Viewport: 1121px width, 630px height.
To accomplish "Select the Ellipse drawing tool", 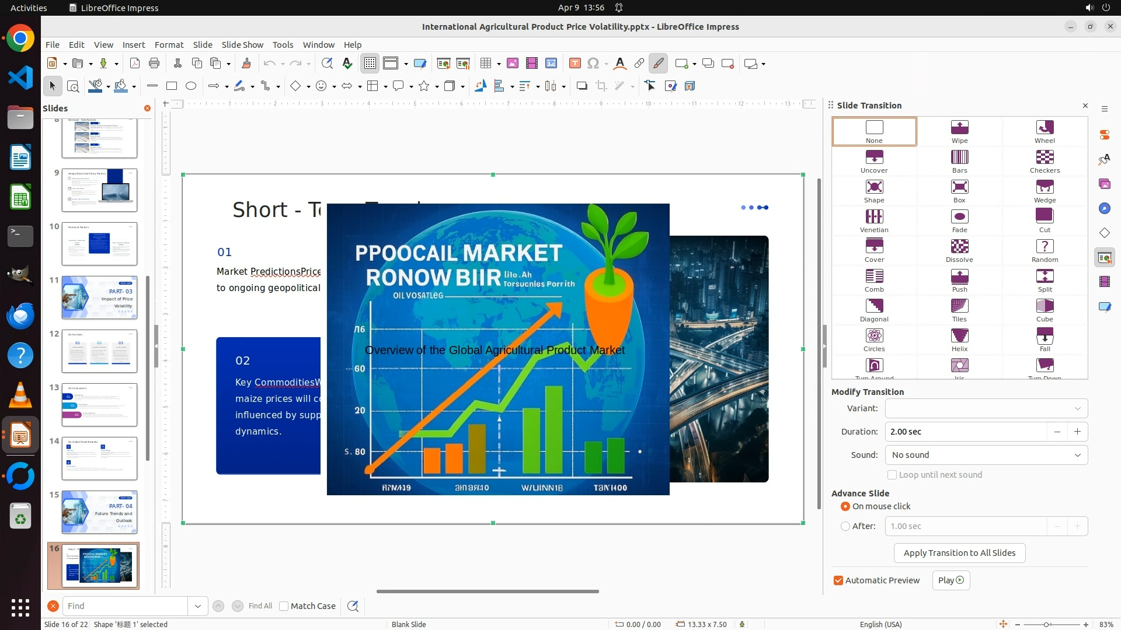I will click(x=191, y=86).
